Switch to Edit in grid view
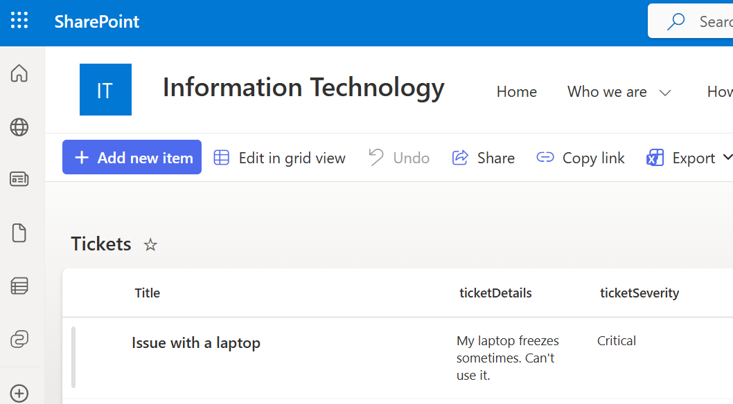The image size is (733, 404). tap(279, 158)
